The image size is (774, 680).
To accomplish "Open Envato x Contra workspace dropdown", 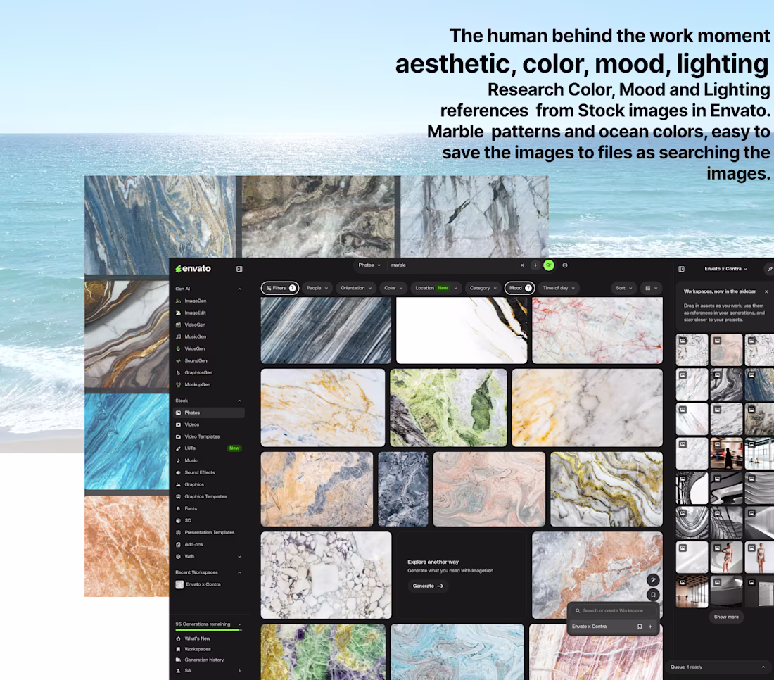I will (x=725, y=269).
